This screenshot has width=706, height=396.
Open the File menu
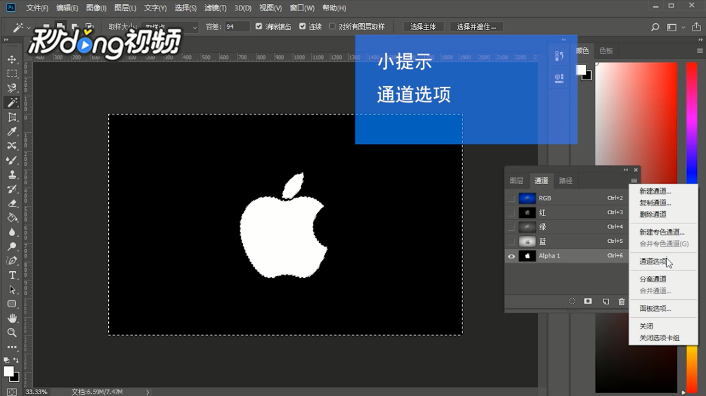(x=37, y=8)
